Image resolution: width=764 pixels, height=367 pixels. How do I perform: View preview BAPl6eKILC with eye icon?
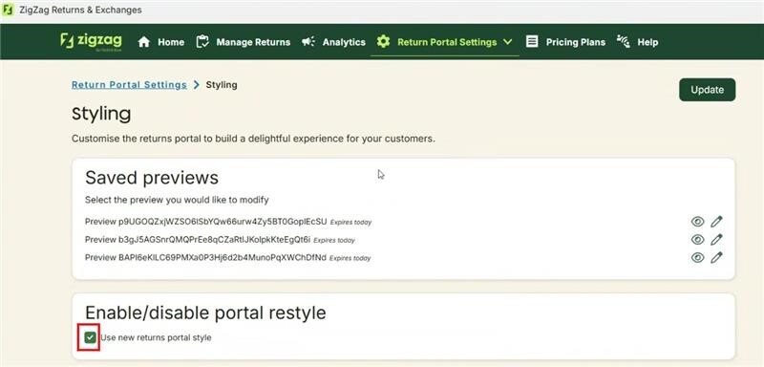(698, 257)
